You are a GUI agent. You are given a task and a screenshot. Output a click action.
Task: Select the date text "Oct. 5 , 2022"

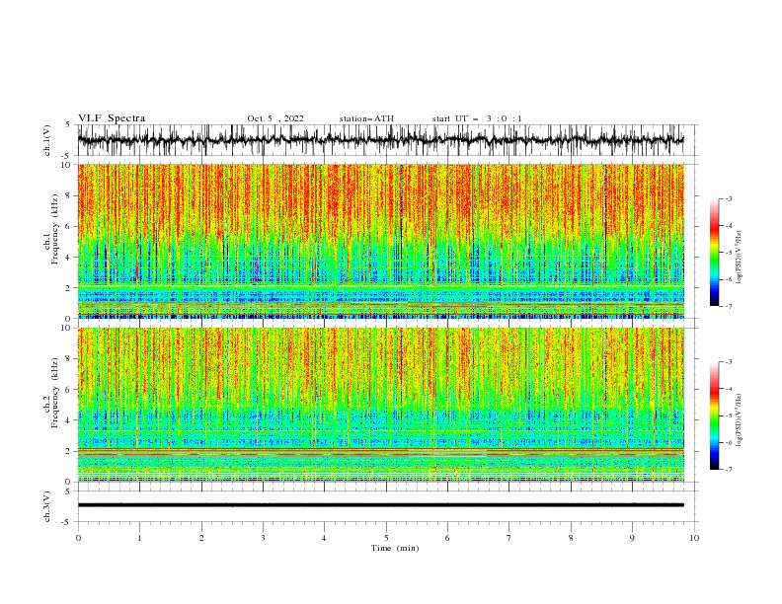point(275,118)
